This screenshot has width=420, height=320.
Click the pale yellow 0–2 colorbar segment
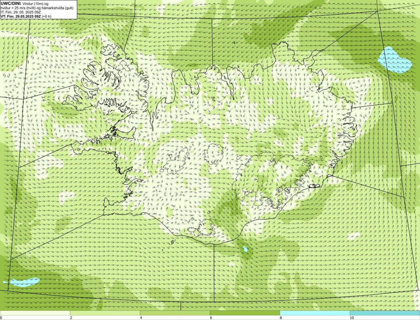click(x=35, y=313)
